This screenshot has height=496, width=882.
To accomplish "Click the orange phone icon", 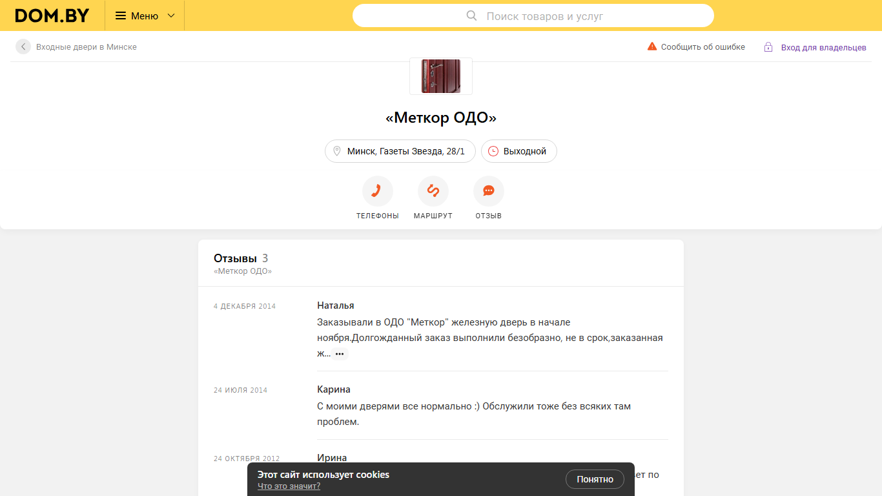I will click(378, 191).
